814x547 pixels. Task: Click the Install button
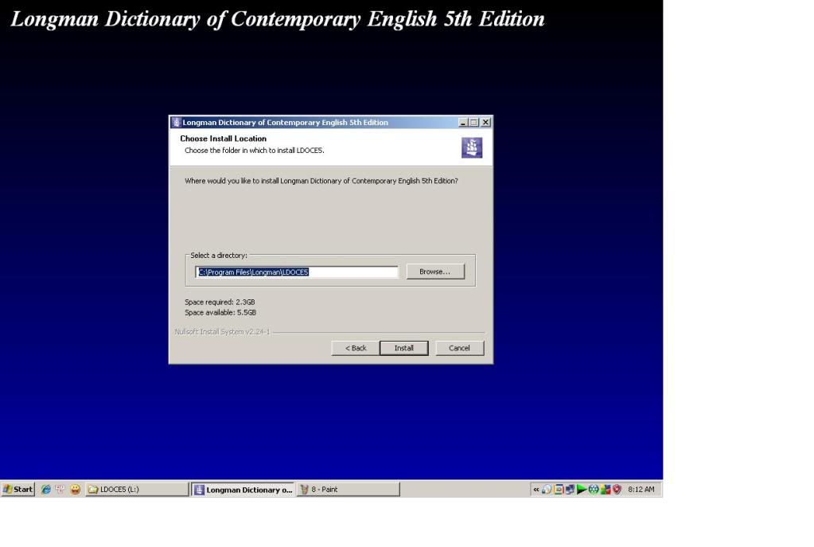pyautogui.click(x=404, y=348)
